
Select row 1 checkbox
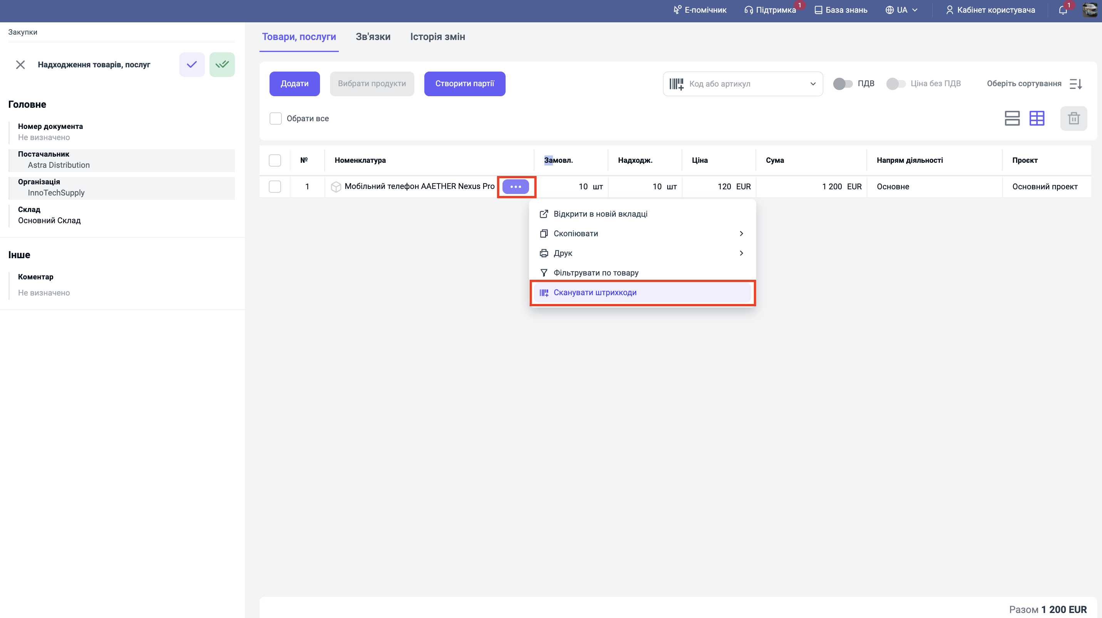point(275,187)
